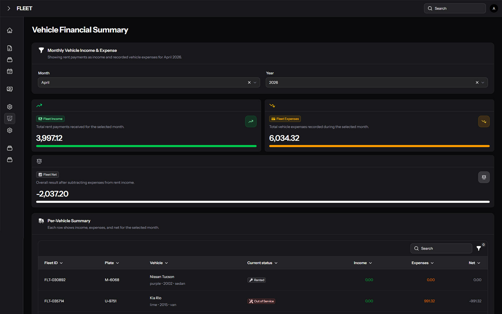
Task: Click Kia Rio expenses value 991.32
Action: click(x=429, y=301)
